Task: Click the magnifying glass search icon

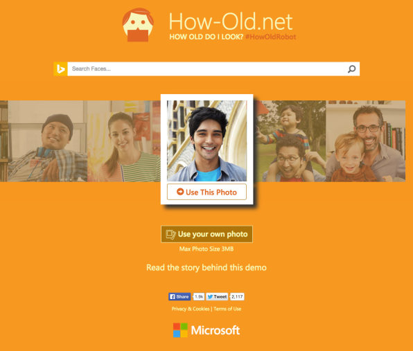Action: point(351,69)
